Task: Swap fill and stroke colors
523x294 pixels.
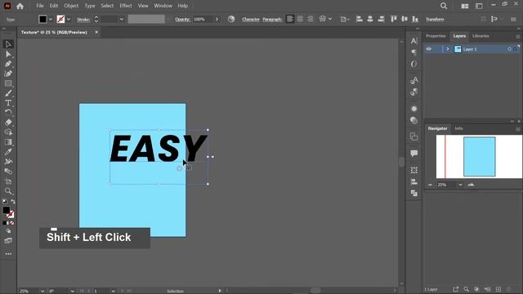Action: tap(13, 202)
